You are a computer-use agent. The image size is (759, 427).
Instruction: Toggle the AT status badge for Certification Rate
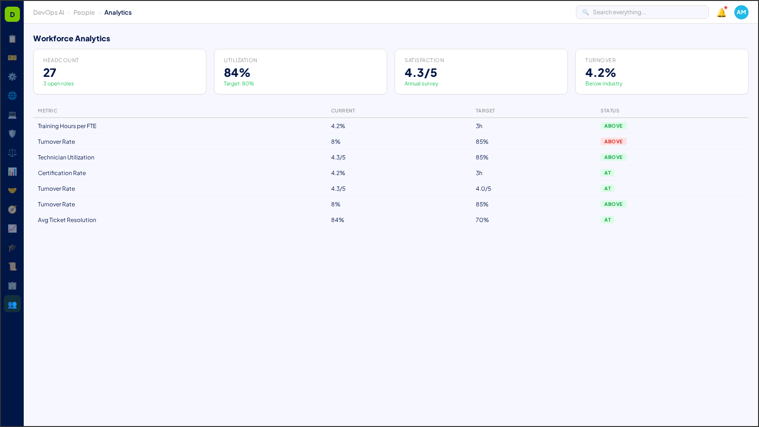[608, 173]
